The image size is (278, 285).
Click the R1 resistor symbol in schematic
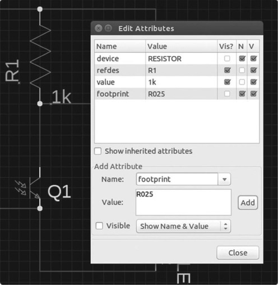[40, 56]
